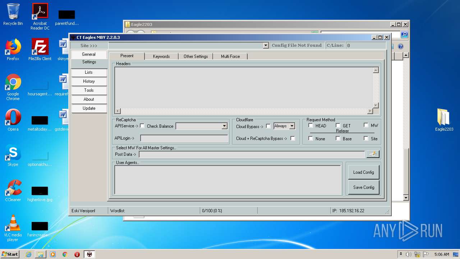The width and height of the screenshot is (460, 259).
Task: Open the Multi Force tab
Action: pos(230,56)
